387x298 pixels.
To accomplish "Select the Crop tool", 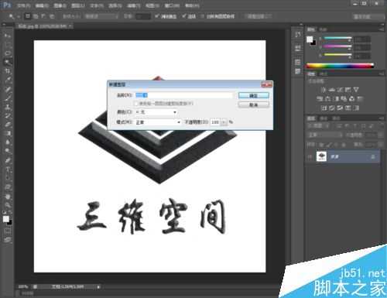I will click(x=8, y=71).
